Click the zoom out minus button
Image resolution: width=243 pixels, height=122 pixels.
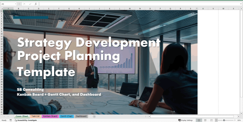pos(216,120)
